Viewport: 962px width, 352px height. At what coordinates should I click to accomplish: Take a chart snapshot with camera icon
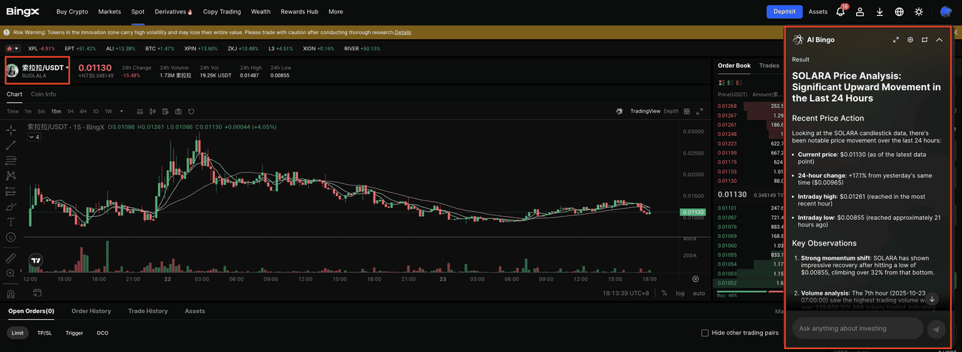click(x=178, y=111)
